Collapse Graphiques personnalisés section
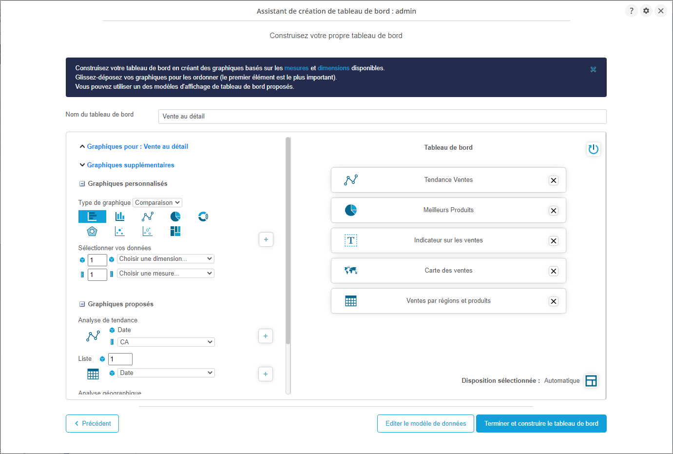Screen dimensions: 673x454 [x=82, y=184]
